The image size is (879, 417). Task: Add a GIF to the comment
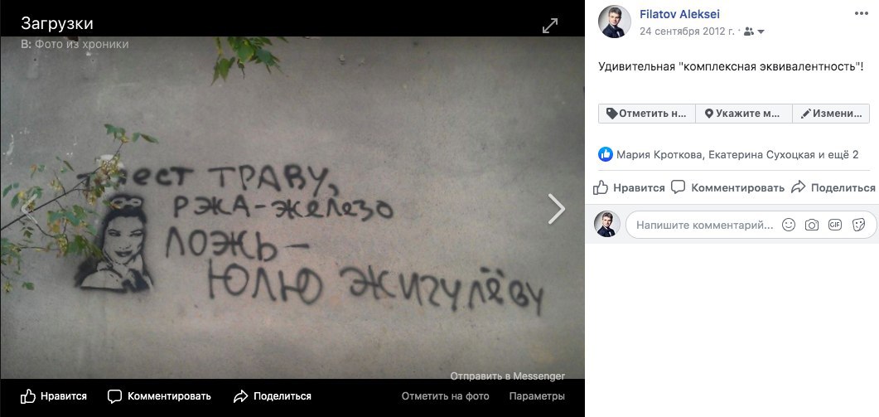click(x=835, y=225)
